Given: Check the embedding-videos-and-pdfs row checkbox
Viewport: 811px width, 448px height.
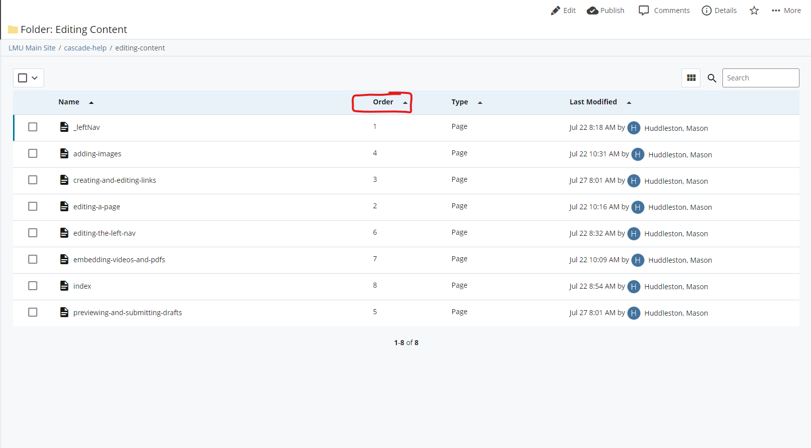Looking at the screenshot, I should pos(33,259).
